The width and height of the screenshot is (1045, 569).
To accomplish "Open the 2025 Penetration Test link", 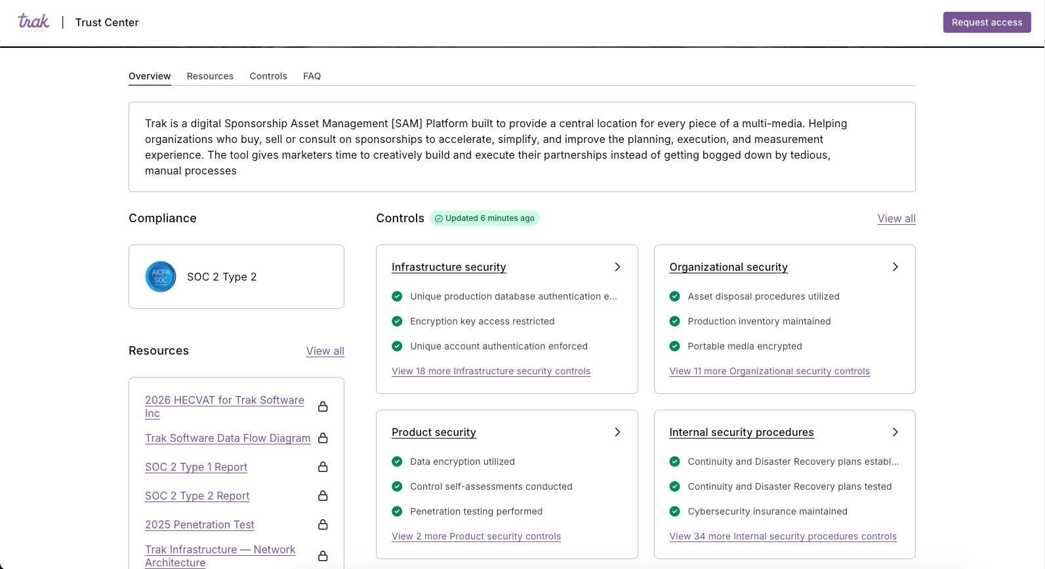I will click(x=199, y=524).
